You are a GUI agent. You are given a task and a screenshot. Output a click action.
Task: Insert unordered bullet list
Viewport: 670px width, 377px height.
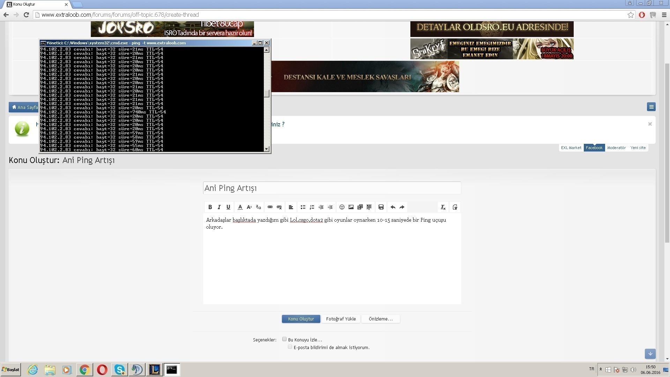303,207
